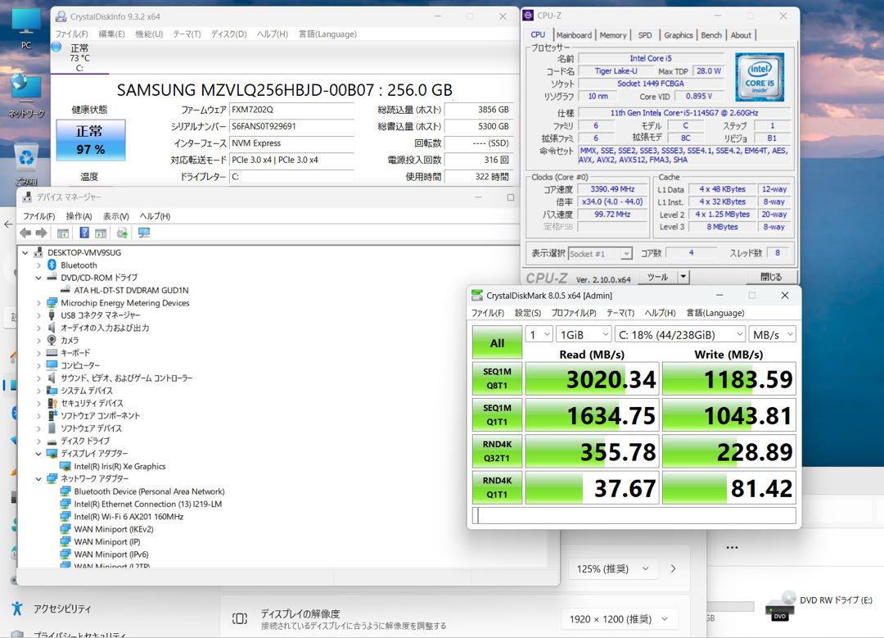Run the SEQ1M Q1T1 test button
Image resolution: width=884 pixels, height=638 pixels.
[x=498, y=414]
